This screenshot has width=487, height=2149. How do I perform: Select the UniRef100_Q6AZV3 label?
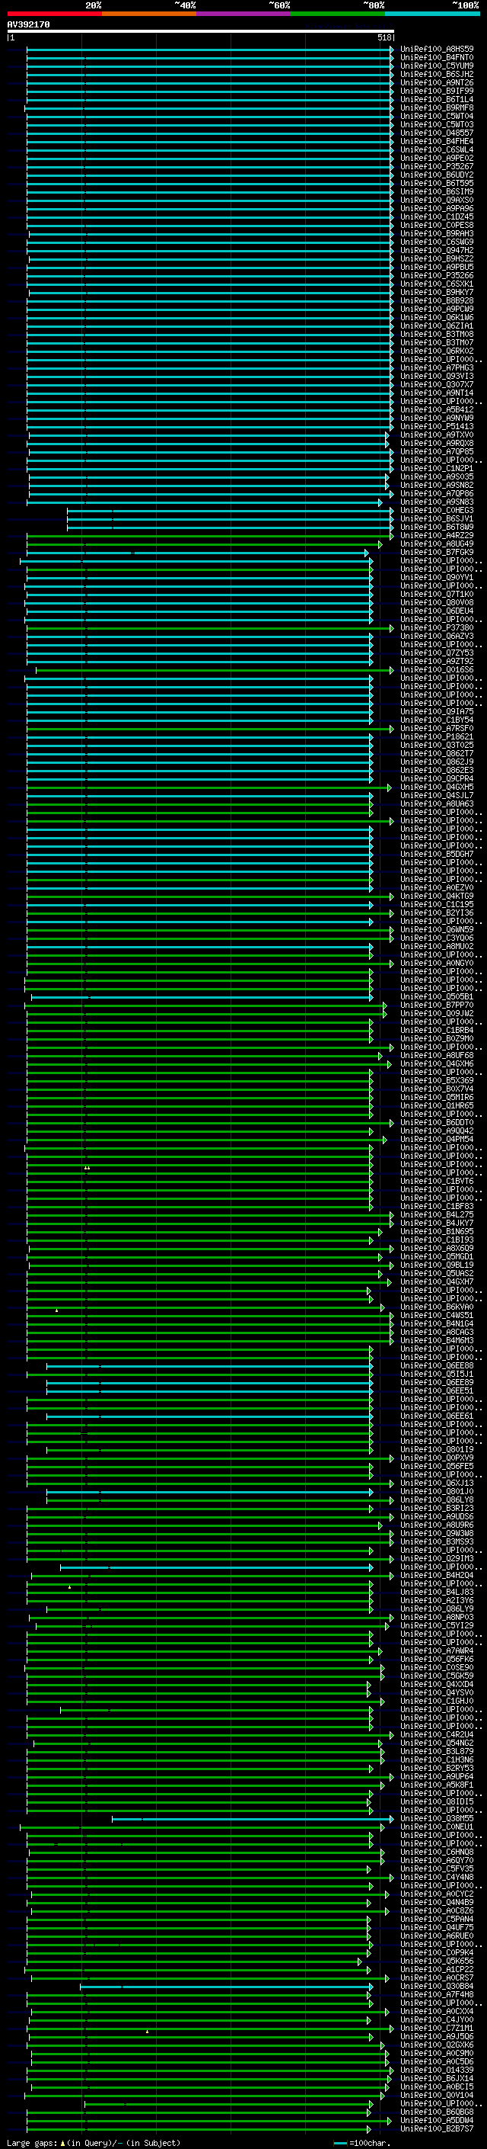point(437,635)
